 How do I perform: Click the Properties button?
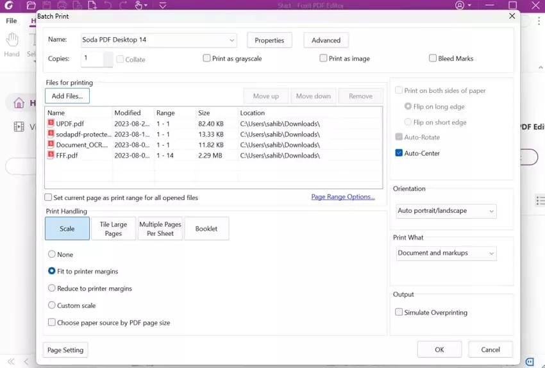(269, 40)
